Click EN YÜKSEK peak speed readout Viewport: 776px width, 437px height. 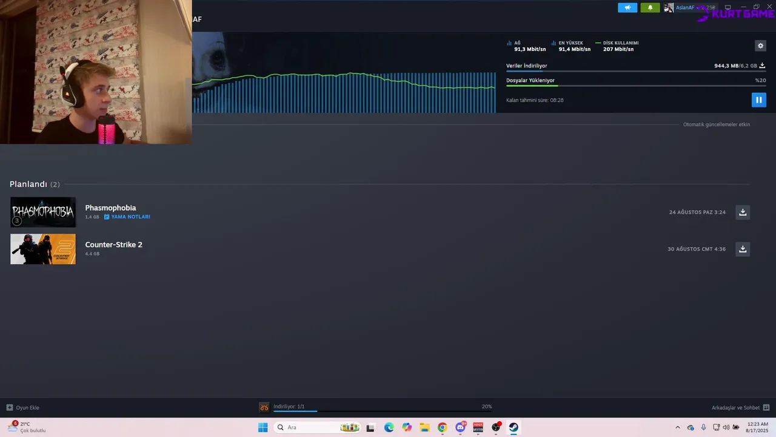(571, 46)
